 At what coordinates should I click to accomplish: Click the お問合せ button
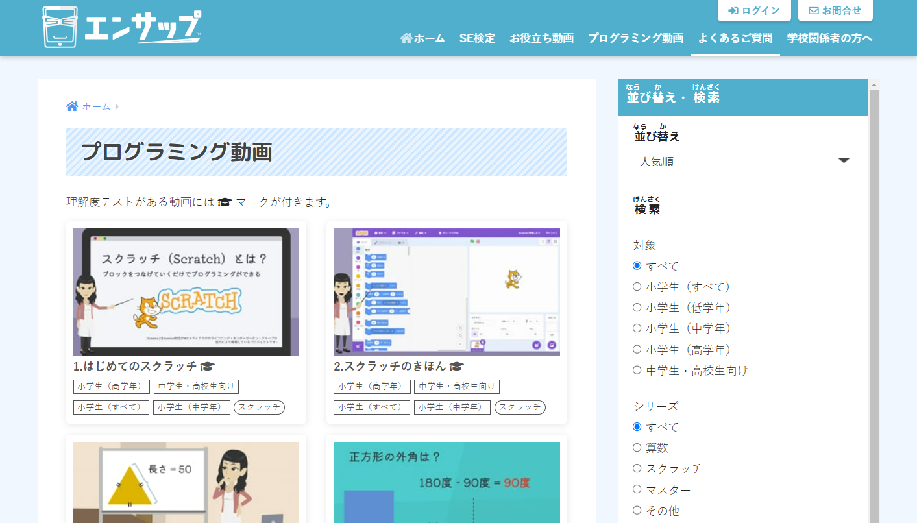835,10
